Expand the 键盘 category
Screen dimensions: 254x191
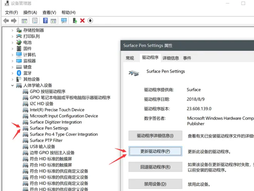pyautogui.click(x=12, y=67)
